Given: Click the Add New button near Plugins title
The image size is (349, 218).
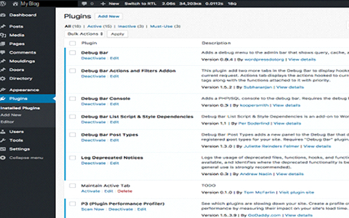Looking at the screenshot, I should (x=109, y=16).
